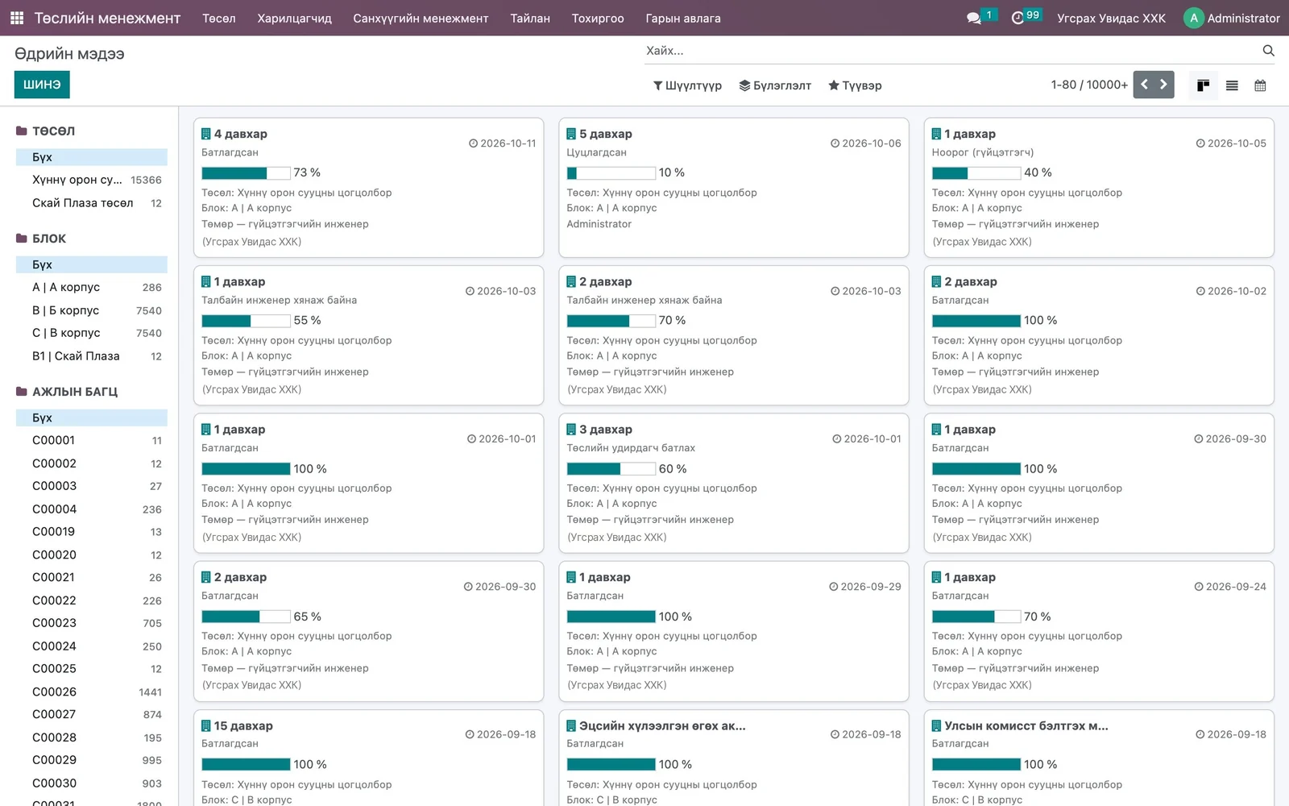The height and width of the screenshot is (806, 1289).
Task: Open the Санхүүгийн менежмент menu
Action: click(421, 18)
